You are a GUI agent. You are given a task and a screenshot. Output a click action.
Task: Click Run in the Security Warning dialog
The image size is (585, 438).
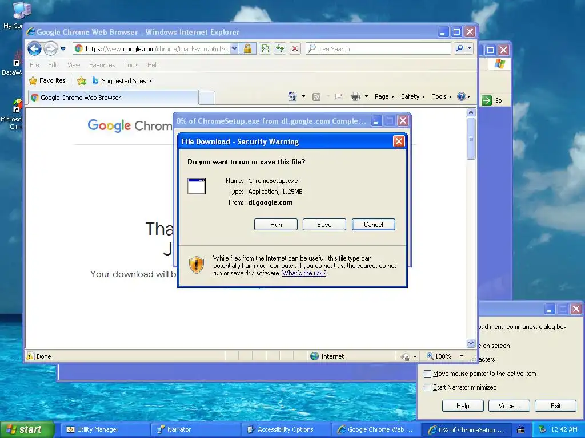point(276,224)
